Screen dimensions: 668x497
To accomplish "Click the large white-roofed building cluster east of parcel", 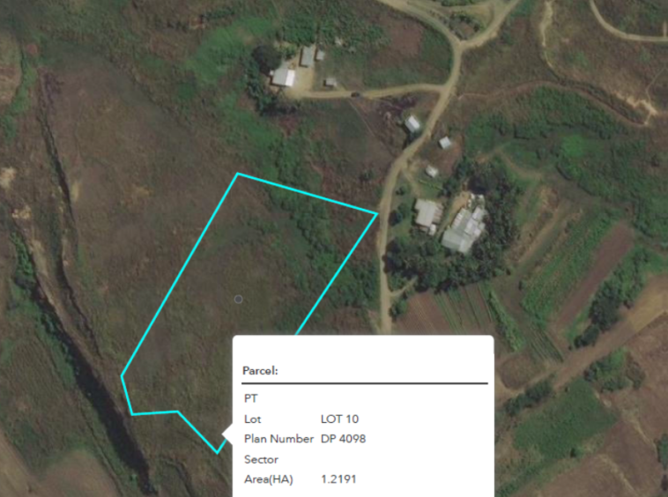I will tap(464, 229).
